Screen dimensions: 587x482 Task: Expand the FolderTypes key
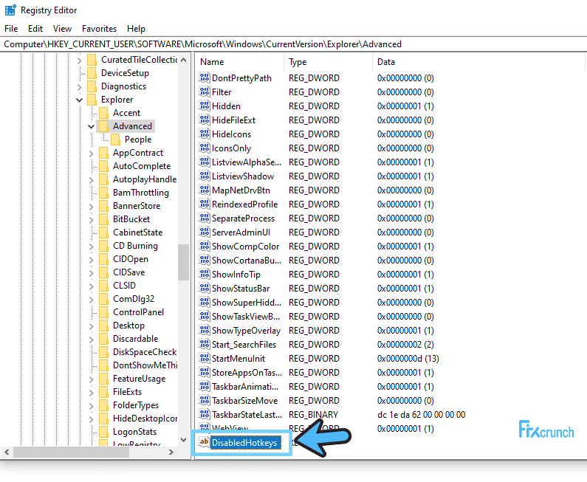point(91,406)
